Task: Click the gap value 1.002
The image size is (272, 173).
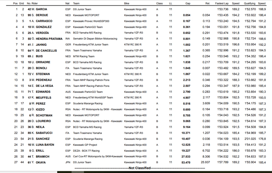Action: 187,45
